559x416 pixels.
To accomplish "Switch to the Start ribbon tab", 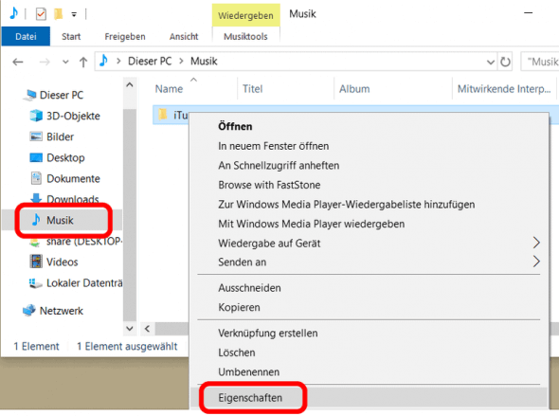I will point(71,36).
